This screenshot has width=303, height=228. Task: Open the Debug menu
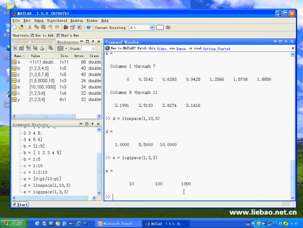[x=39, y=20]
